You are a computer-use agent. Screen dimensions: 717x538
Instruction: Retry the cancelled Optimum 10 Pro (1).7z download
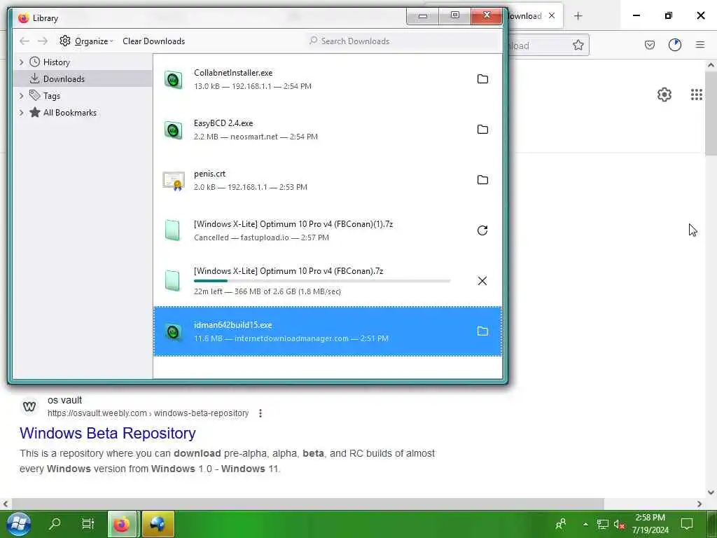coord(482,230)
